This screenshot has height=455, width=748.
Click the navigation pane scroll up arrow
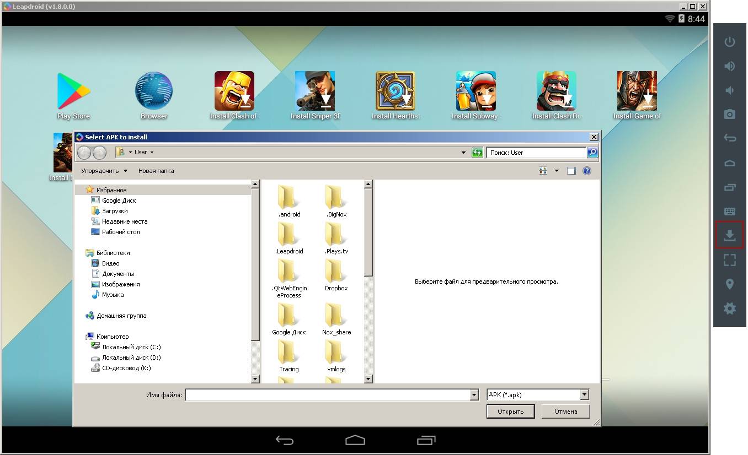tap(255, 185)
